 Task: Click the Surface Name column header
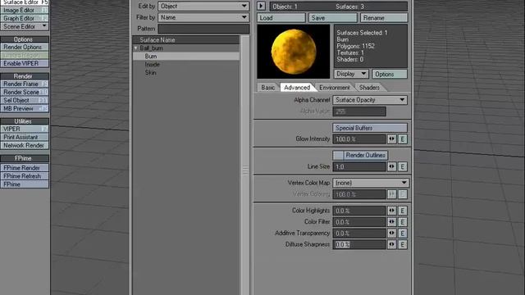pos(186,40)
